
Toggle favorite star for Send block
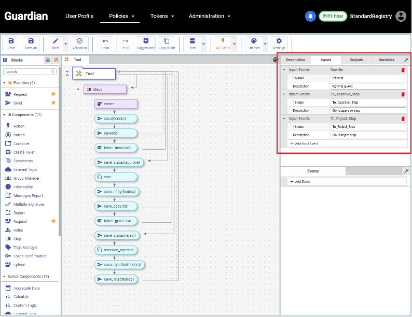point(53,103)
